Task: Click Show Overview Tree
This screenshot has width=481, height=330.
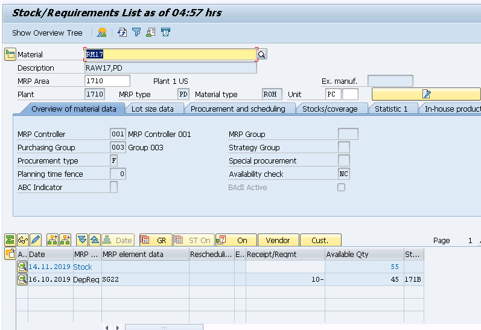Action: [x=47, y=33]
